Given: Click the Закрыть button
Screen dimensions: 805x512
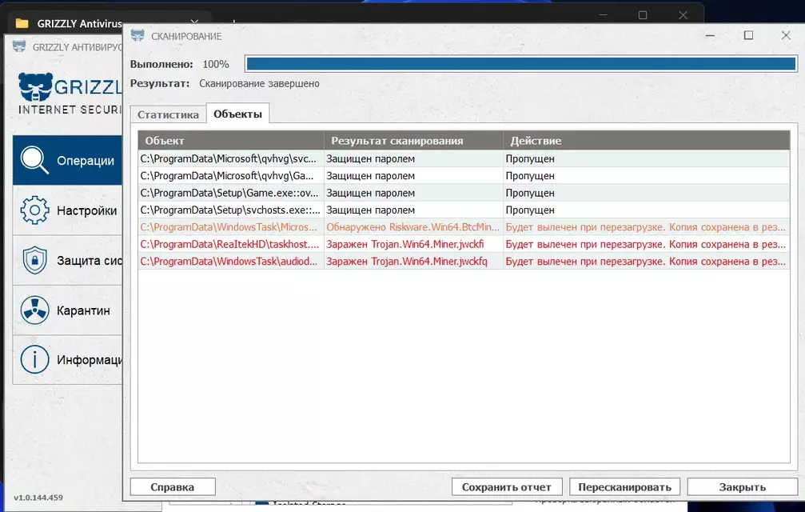Looking at the screenshot, I should [x=743, y=487].
